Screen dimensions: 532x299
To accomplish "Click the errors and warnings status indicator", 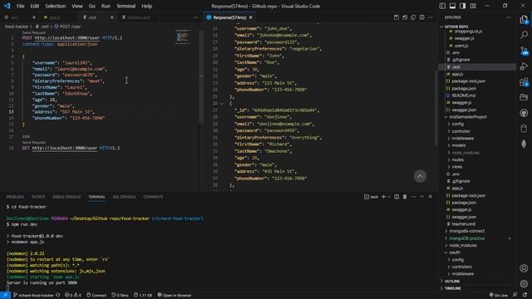I will point(73,296).
